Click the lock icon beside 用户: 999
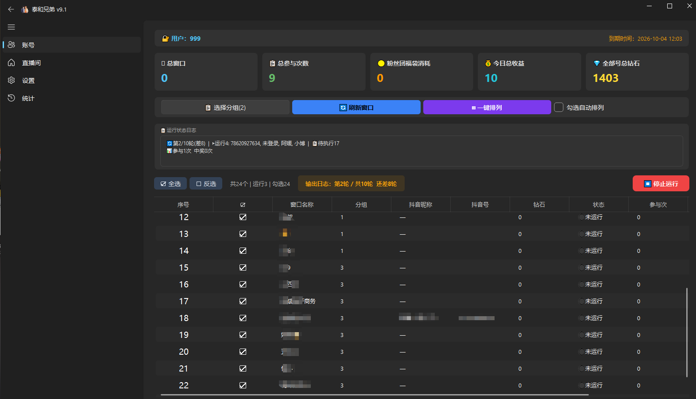Image resolution: width=696 pixels, height=399 pixels. tap(166, 39)
